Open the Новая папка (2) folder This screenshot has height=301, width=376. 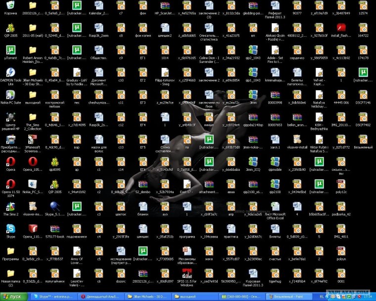10,273
